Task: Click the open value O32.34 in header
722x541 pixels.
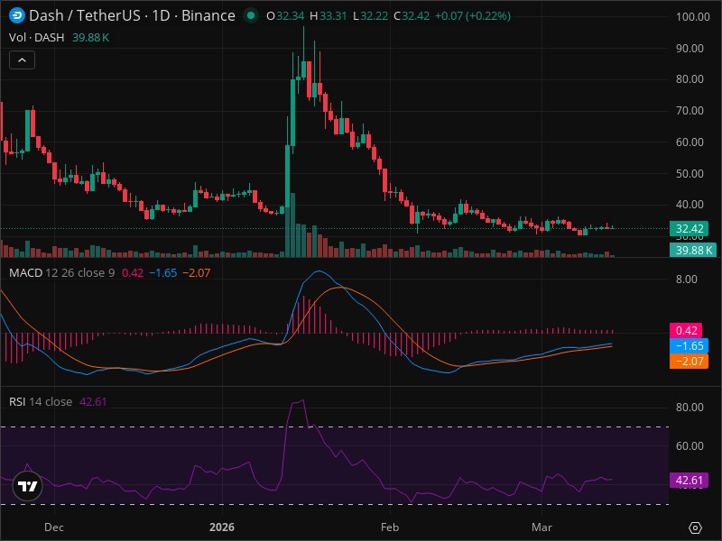Action: [x=285, y=16]
